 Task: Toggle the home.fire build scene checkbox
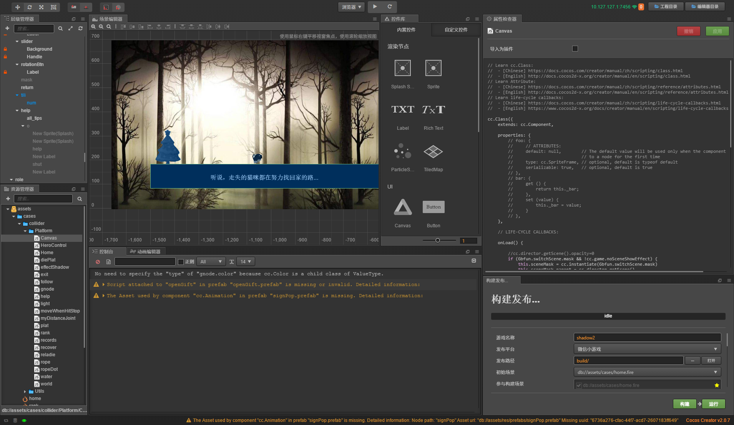(579, 385)
